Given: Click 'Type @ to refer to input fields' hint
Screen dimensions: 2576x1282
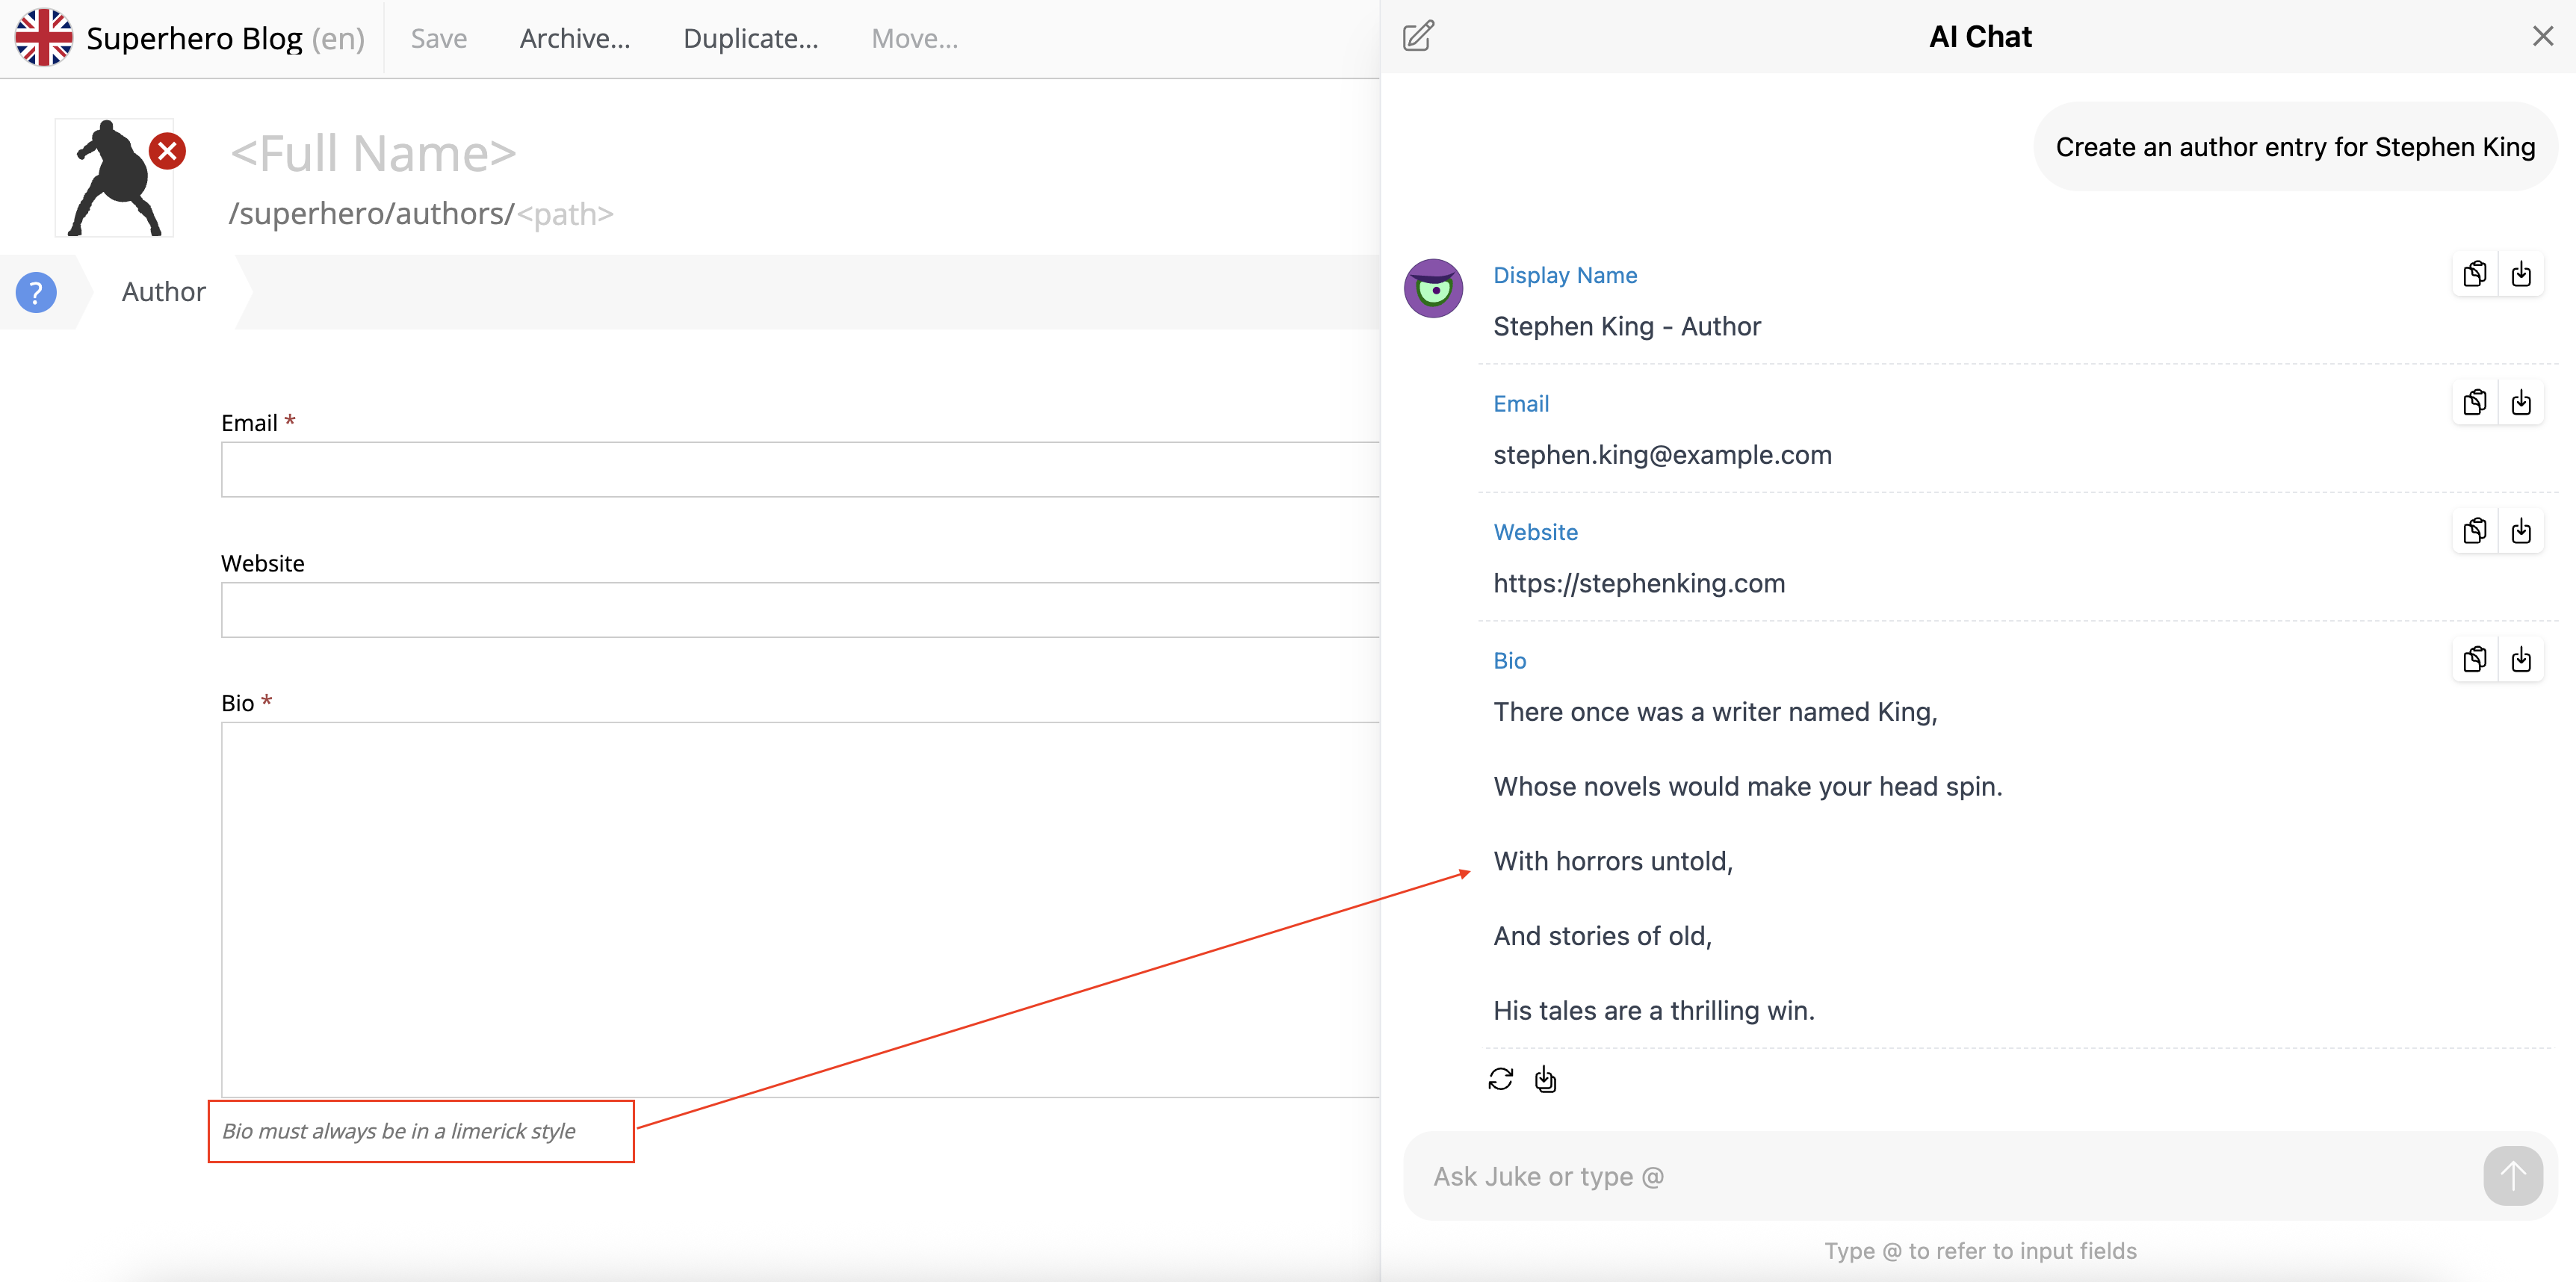Looking at the screenshot, I should coord(1980,1251).
